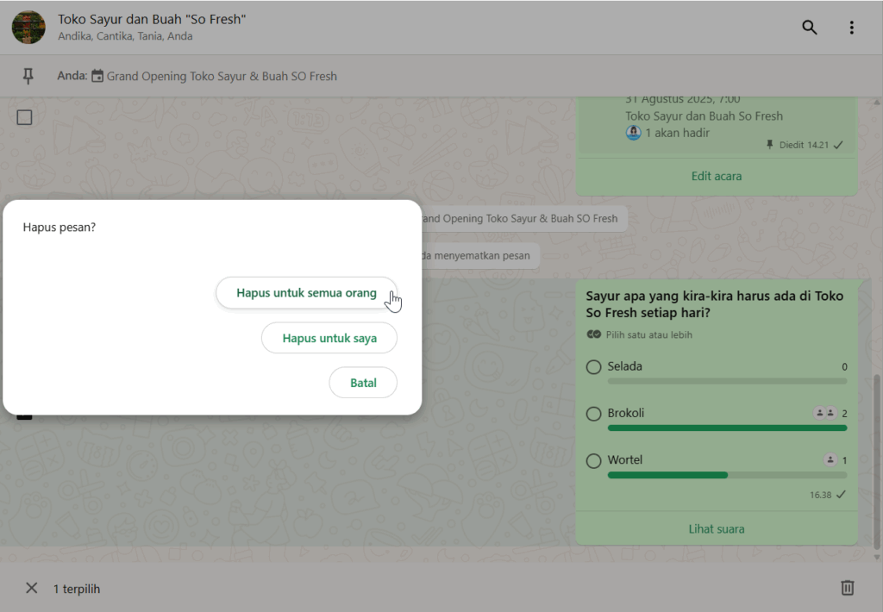Click the Wortel voter avatar icon
The height and width of the screenshot is (612, 883).
click(830, 460)
